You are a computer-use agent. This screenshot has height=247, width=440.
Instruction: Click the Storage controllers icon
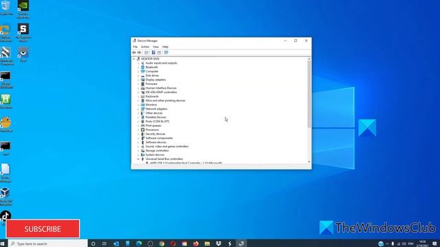coord(142,151)
